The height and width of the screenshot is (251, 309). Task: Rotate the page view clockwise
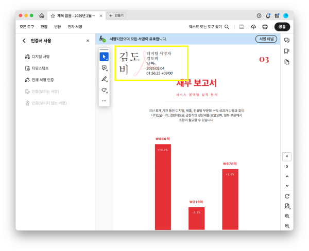point(287,196)
